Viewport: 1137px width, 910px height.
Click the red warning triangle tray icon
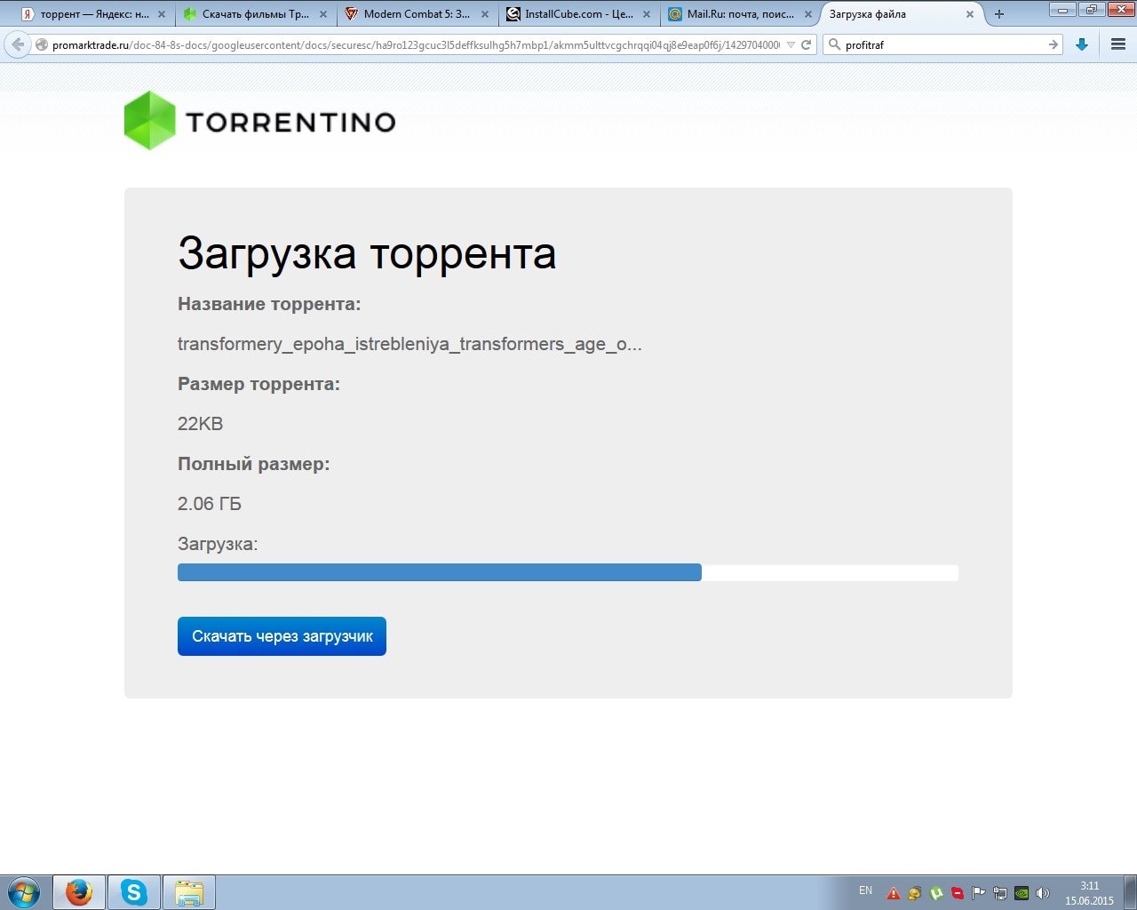893,893
